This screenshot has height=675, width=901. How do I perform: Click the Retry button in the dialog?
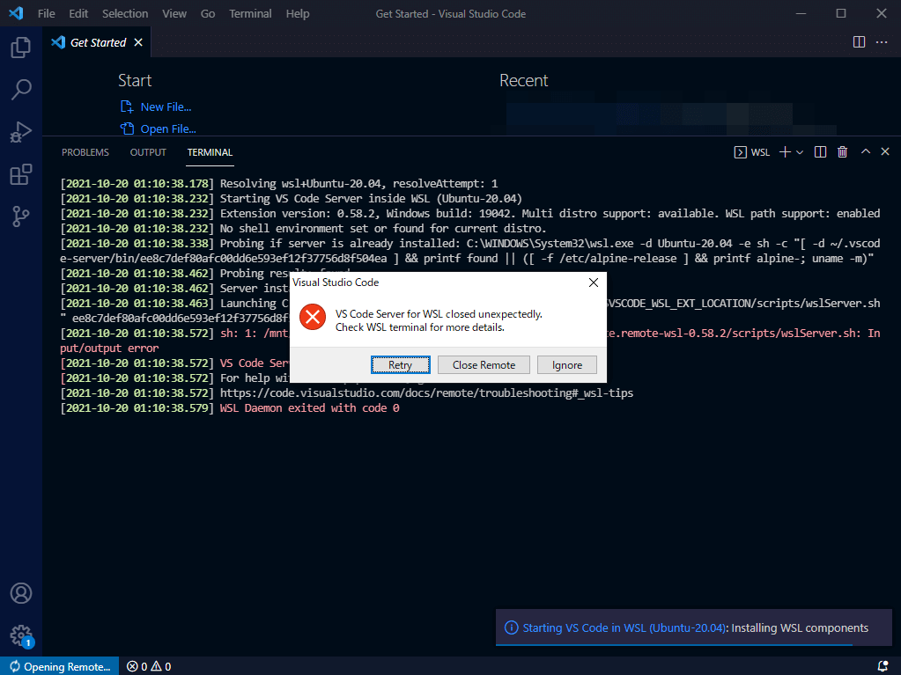pos(401,364)
